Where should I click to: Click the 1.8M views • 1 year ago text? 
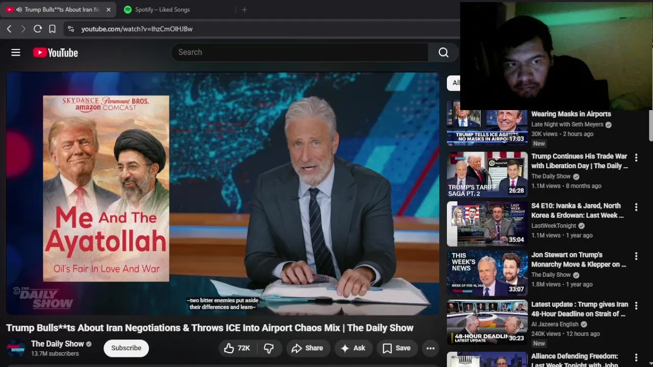[x=562, y=284]
